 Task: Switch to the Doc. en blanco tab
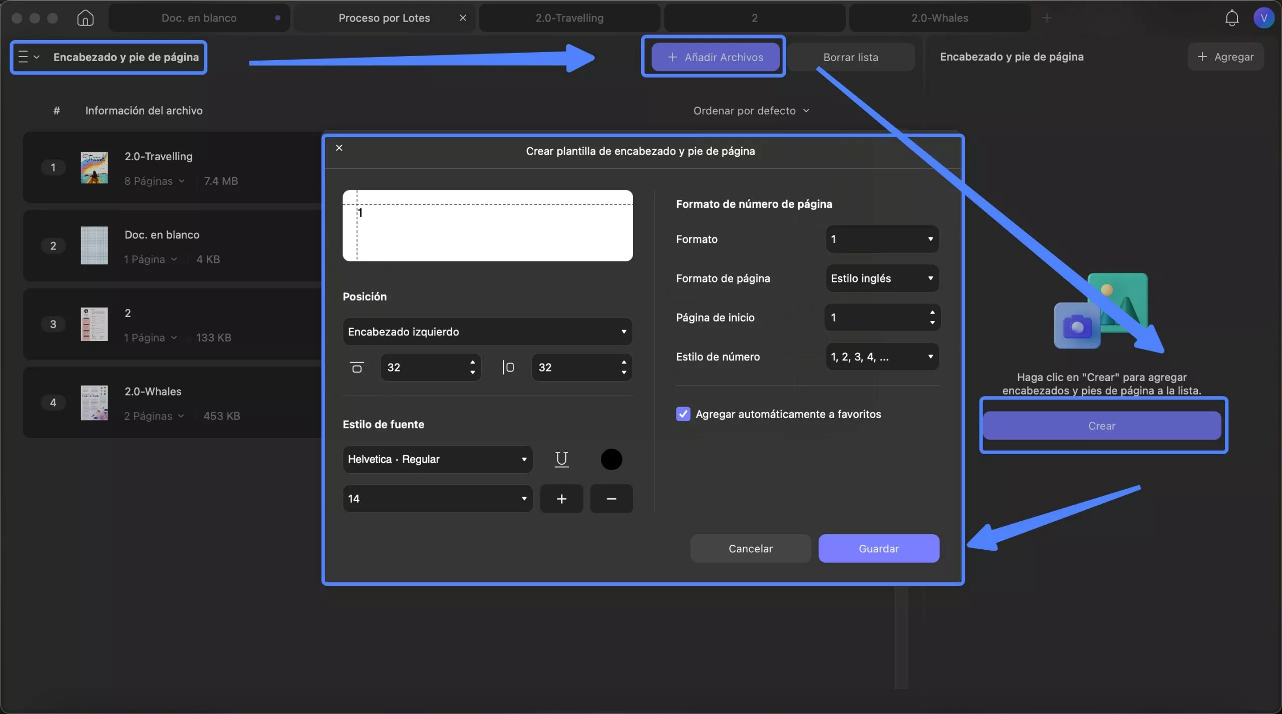(x=199, y=18)
